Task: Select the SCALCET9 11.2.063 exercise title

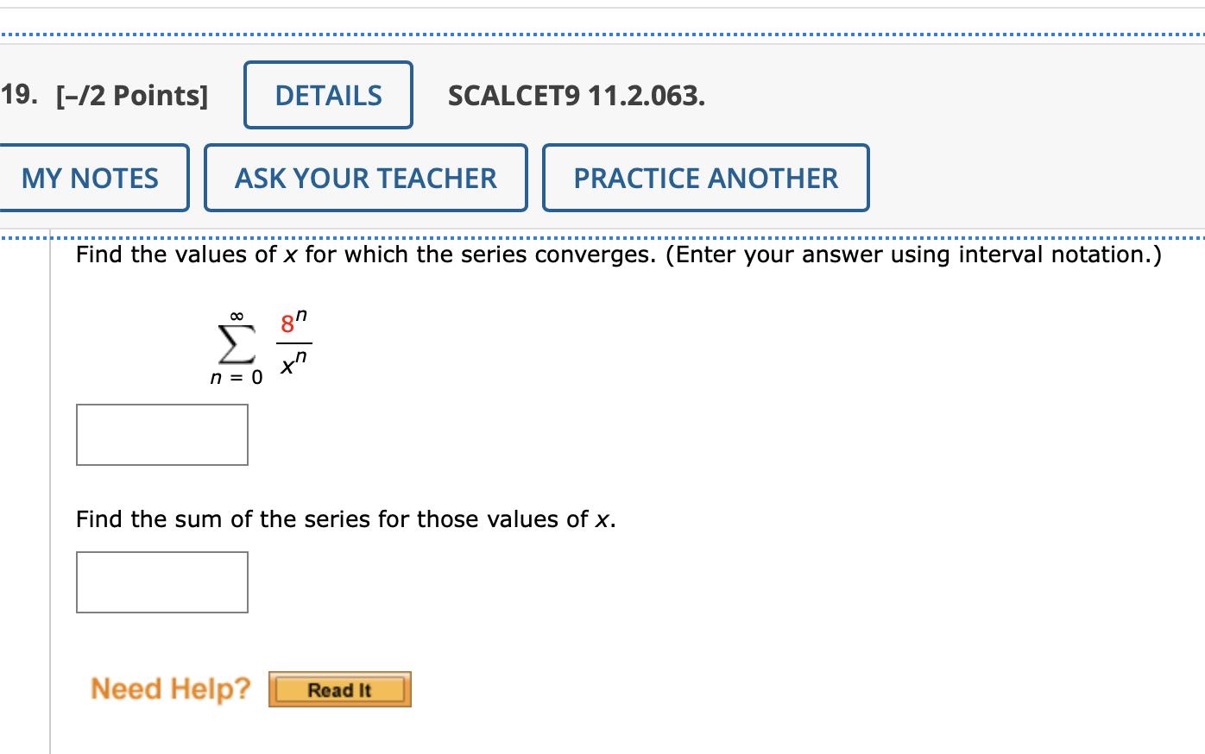Action: coord(577,96)
